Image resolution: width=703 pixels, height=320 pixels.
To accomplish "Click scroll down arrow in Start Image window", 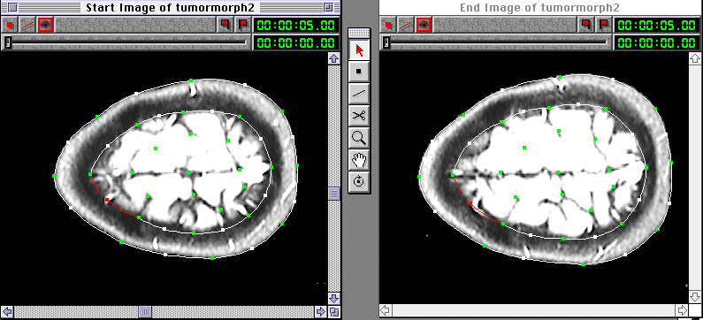I will (x=333, y=298).
